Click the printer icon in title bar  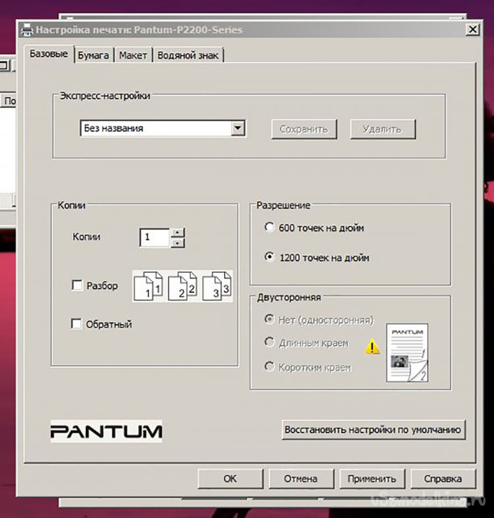click(27, 30)
